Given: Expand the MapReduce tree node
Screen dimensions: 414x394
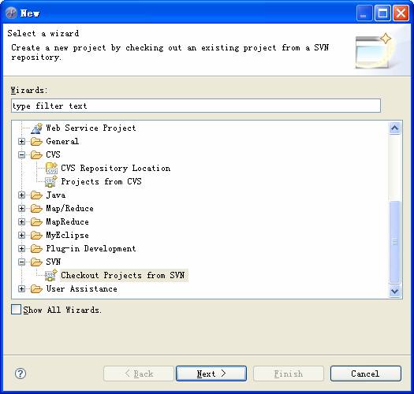Looking at the screenshot, I should 21,222.
